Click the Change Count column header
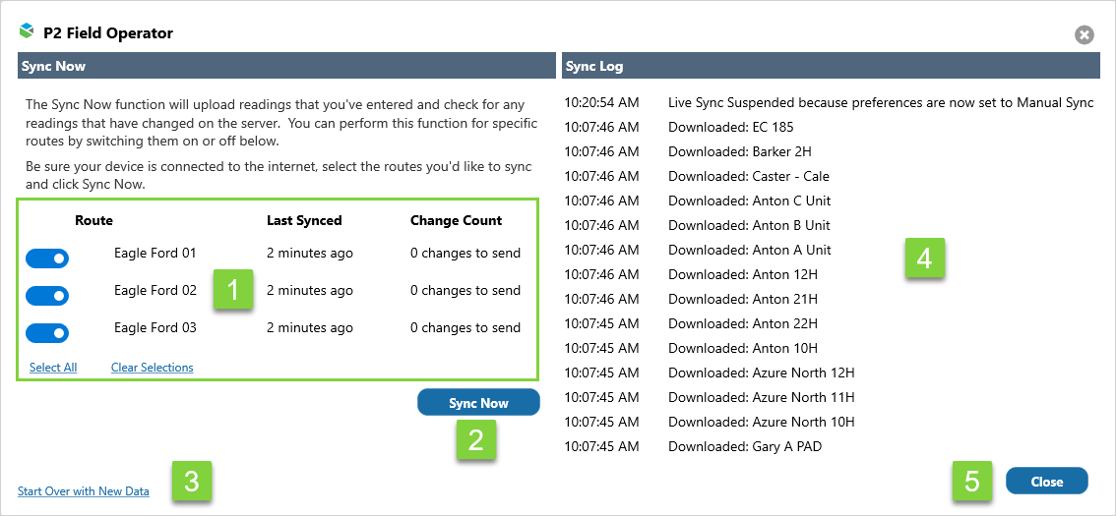 [456, 221]
